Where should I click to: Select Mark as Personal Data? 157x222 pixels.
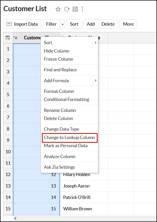(x=66, y=146)
